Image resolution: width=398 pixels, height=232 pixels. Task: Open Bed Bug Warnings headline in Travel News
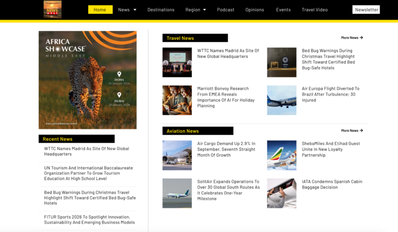click(x=328, y=59)
